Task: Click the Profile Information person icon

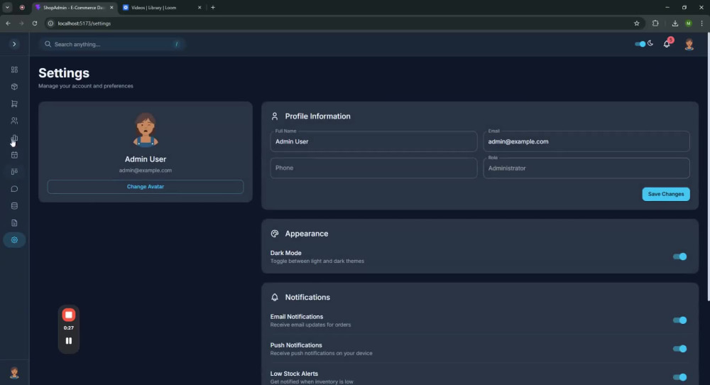Action: [274, 116]
